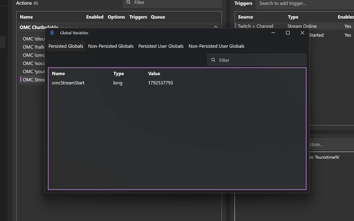Minimize the Global Variables window
This screenshot has width=354, height=221.
[x=273, y=33]
